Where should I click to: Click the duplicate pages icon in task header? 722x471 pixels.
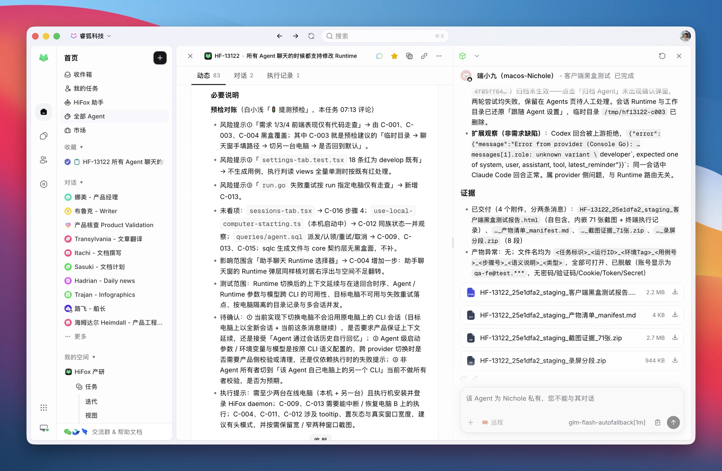tap(409, 56)
